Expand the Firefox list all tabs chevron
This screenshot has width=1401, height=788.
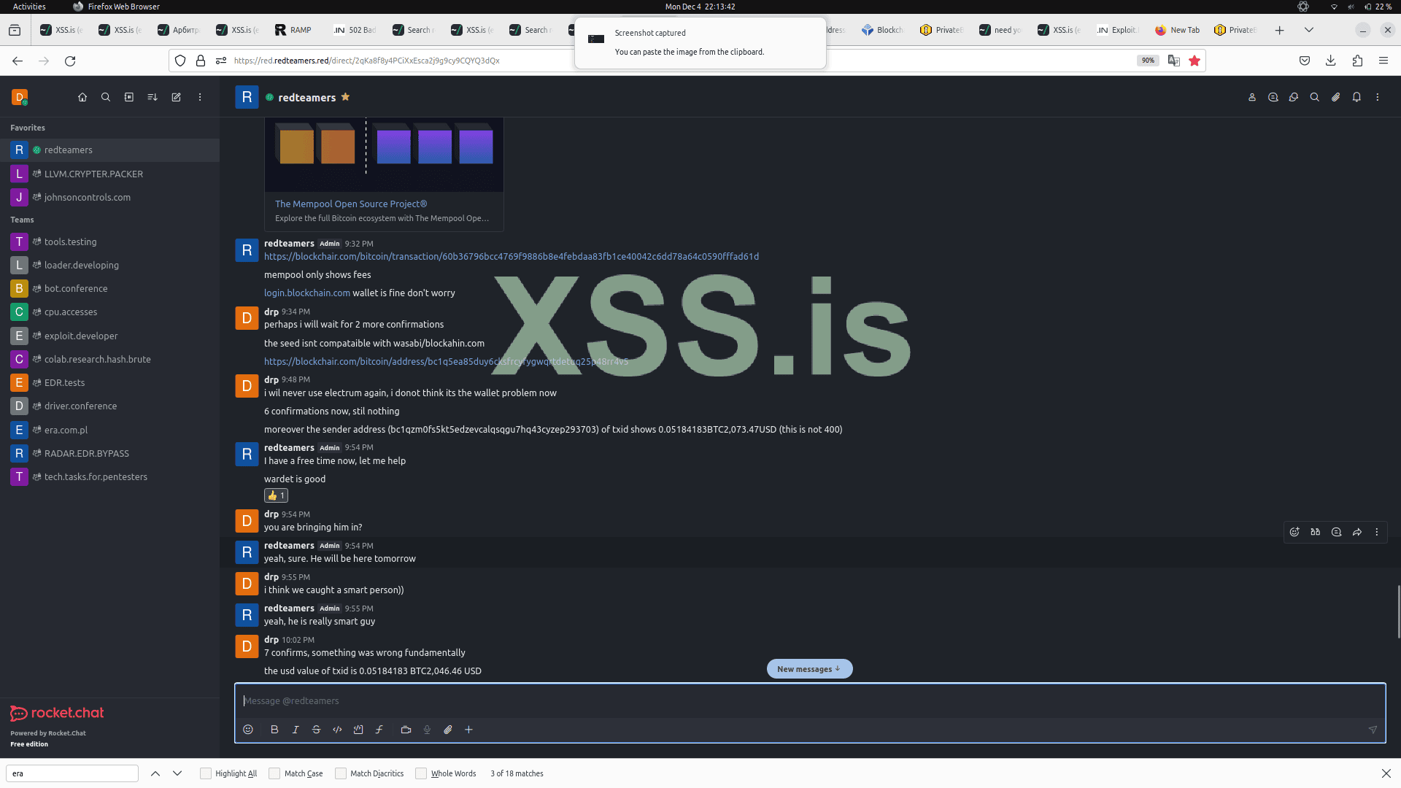click(x=1309, y=30)
